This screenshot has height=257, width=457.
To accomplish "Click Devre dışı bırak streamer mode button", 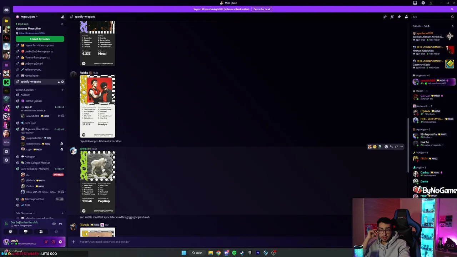I will click(x=262, y=9).
